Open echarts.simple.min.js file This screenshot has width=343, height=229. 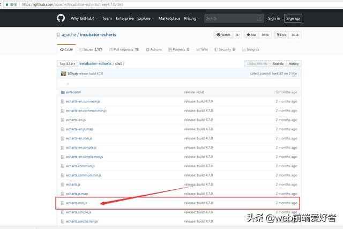coord(82,221)
